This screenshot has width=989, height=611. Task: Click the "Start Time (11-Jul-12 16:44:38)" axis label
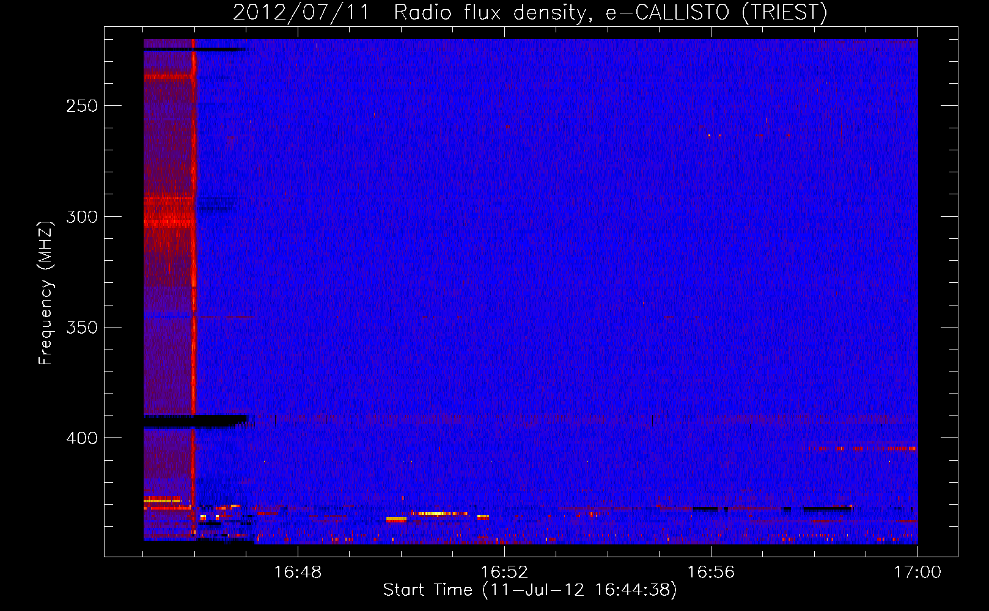[x=530, y=590]
